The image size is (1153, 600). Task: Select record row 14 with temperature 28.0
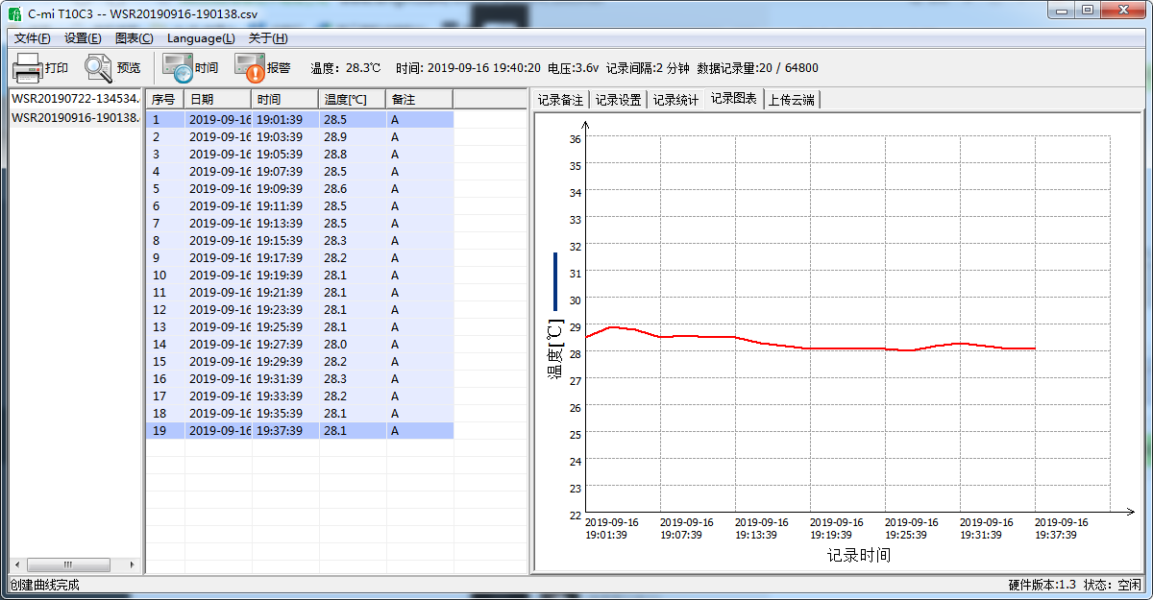(x=300, y=345)
